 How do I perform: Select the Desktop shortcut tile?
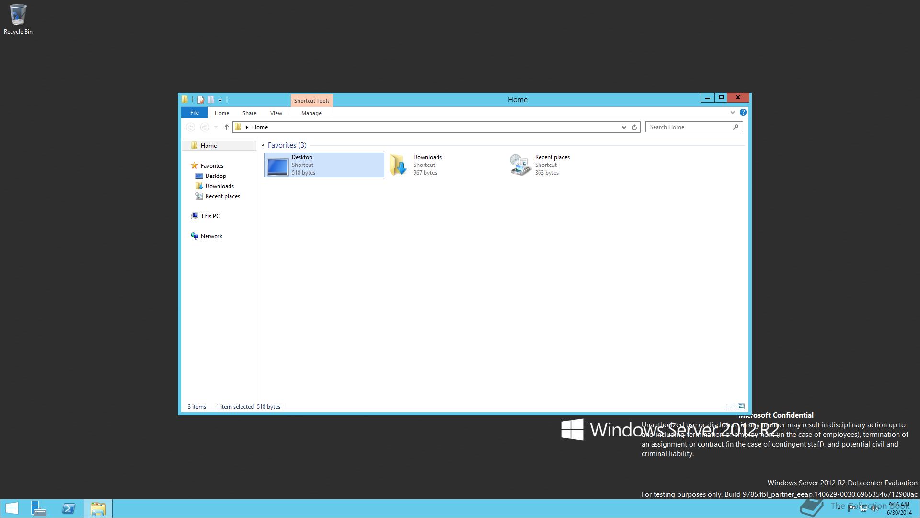tap(324, 165)
